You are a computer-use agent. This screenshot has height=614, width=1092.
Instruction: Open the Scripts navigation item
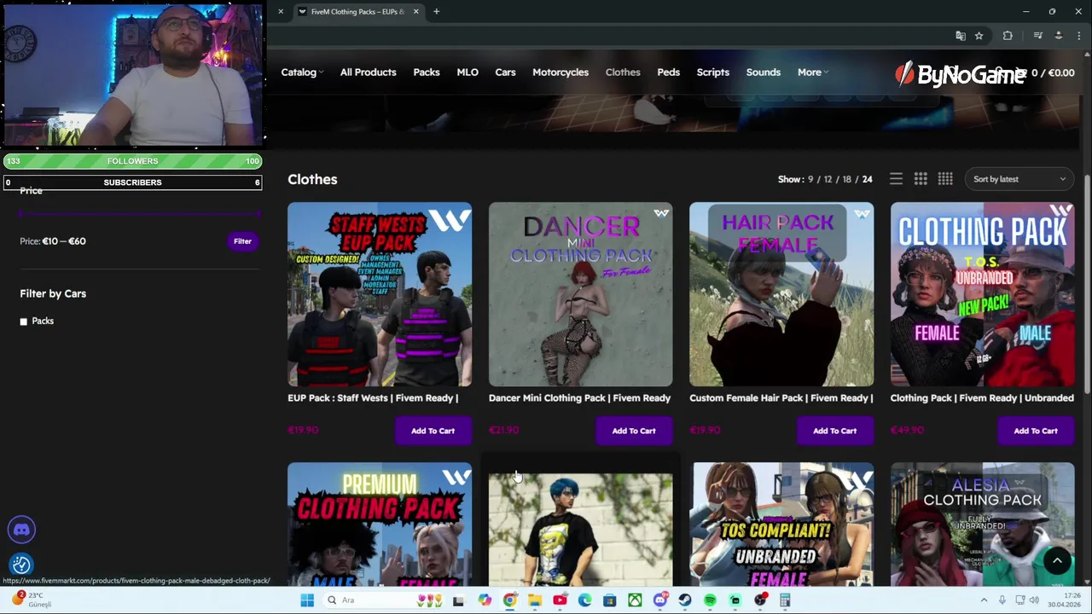tap(713, 72)
